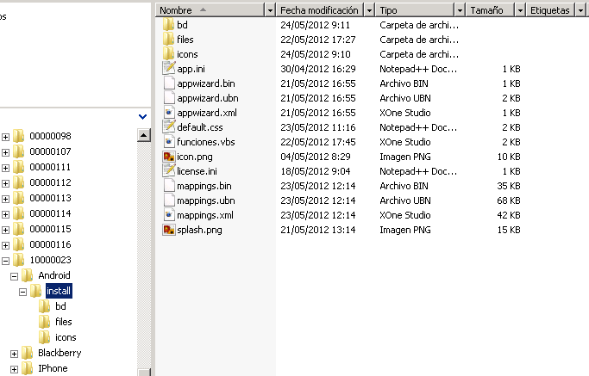This screenshot has width=589, height=376.
Task: Sort by the Nombre column header
Action: [210, 10]
